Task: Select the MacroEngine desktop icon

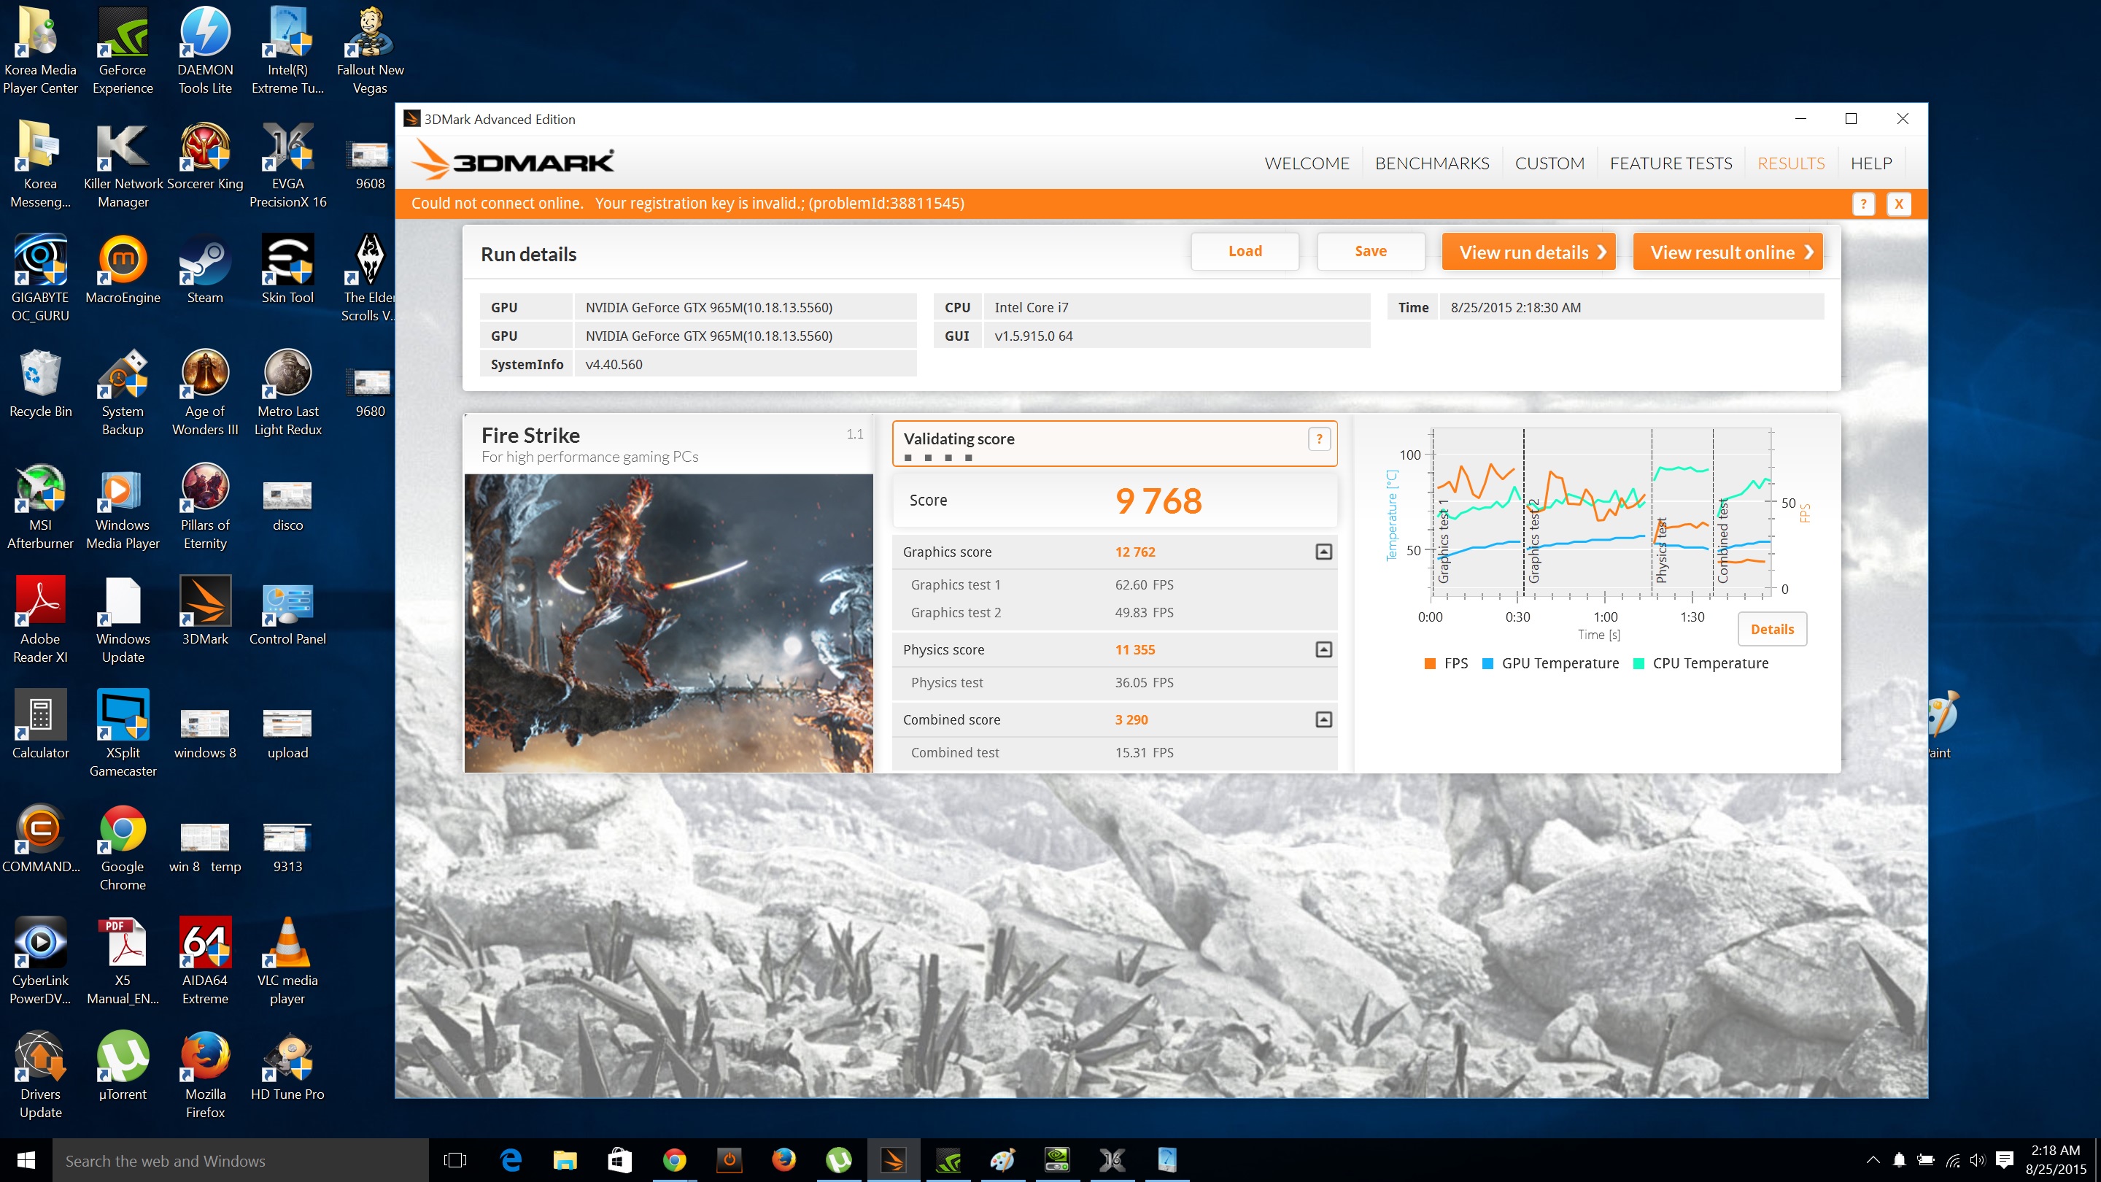Action: (123, 270)
